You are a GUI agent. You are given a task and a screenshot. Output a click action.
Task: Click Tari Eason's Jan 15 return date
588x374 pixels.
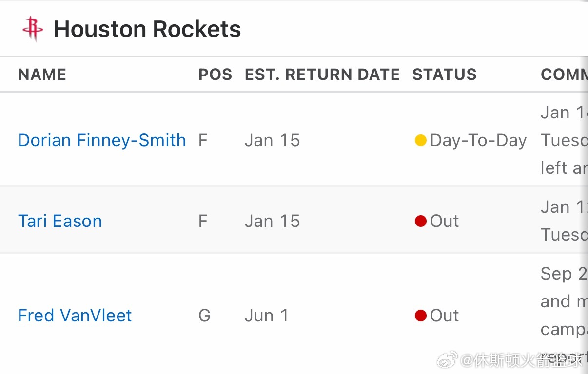pos(272,221)
